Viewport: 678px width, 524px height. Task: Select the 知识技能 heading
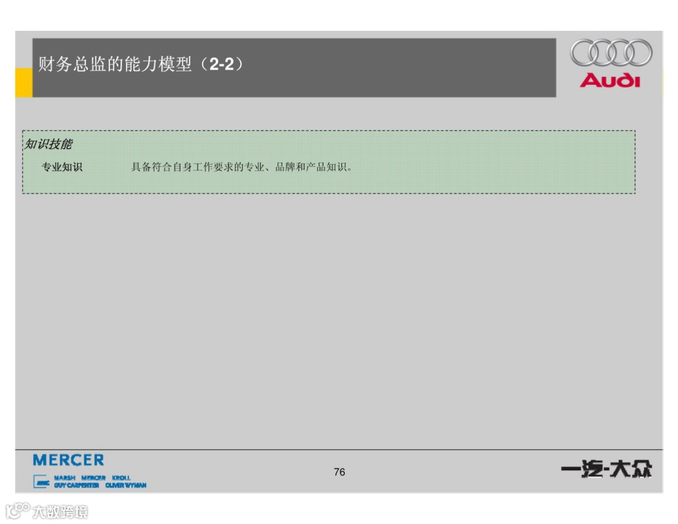tap(48, 144)
